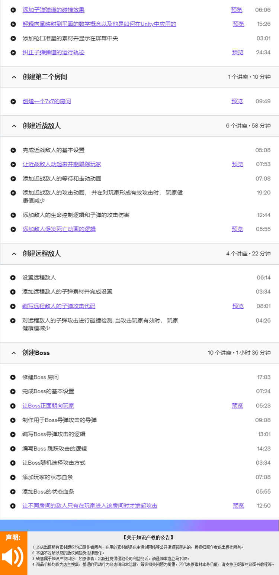Click play icon beside 添加枪口准星的素材并显示在屏幕中央

coord(13,38)
